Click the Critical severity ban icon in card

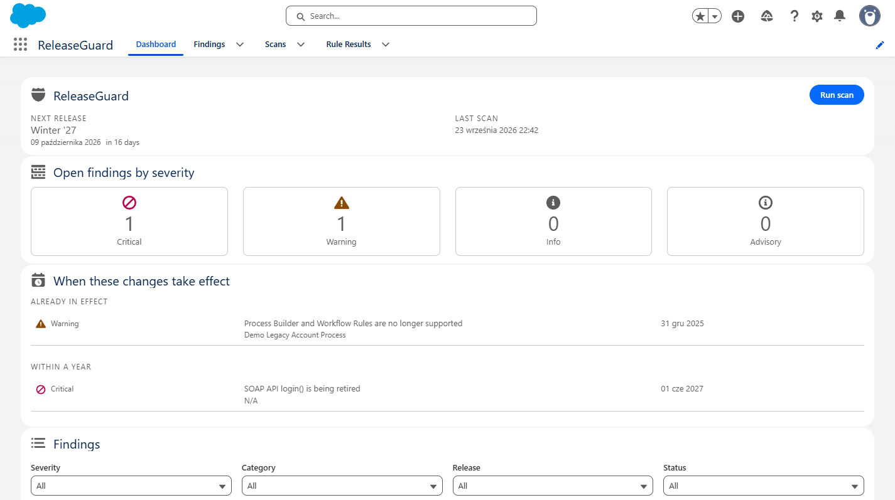coord(129,203)
